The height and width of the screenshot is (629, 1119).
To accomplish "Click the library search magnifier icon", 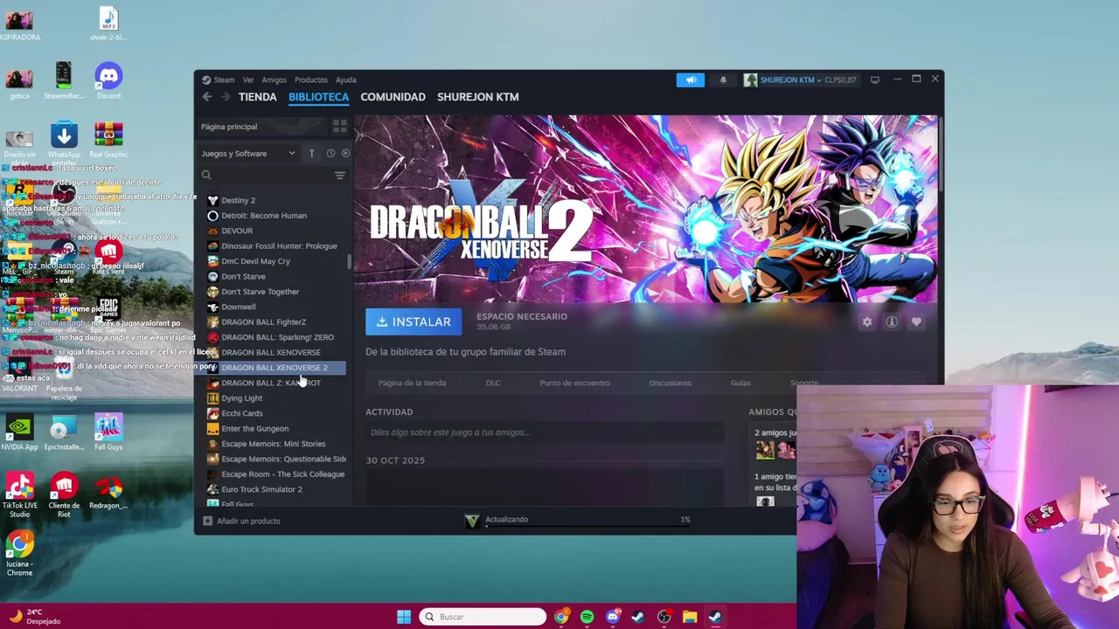I will coord(206,176).
